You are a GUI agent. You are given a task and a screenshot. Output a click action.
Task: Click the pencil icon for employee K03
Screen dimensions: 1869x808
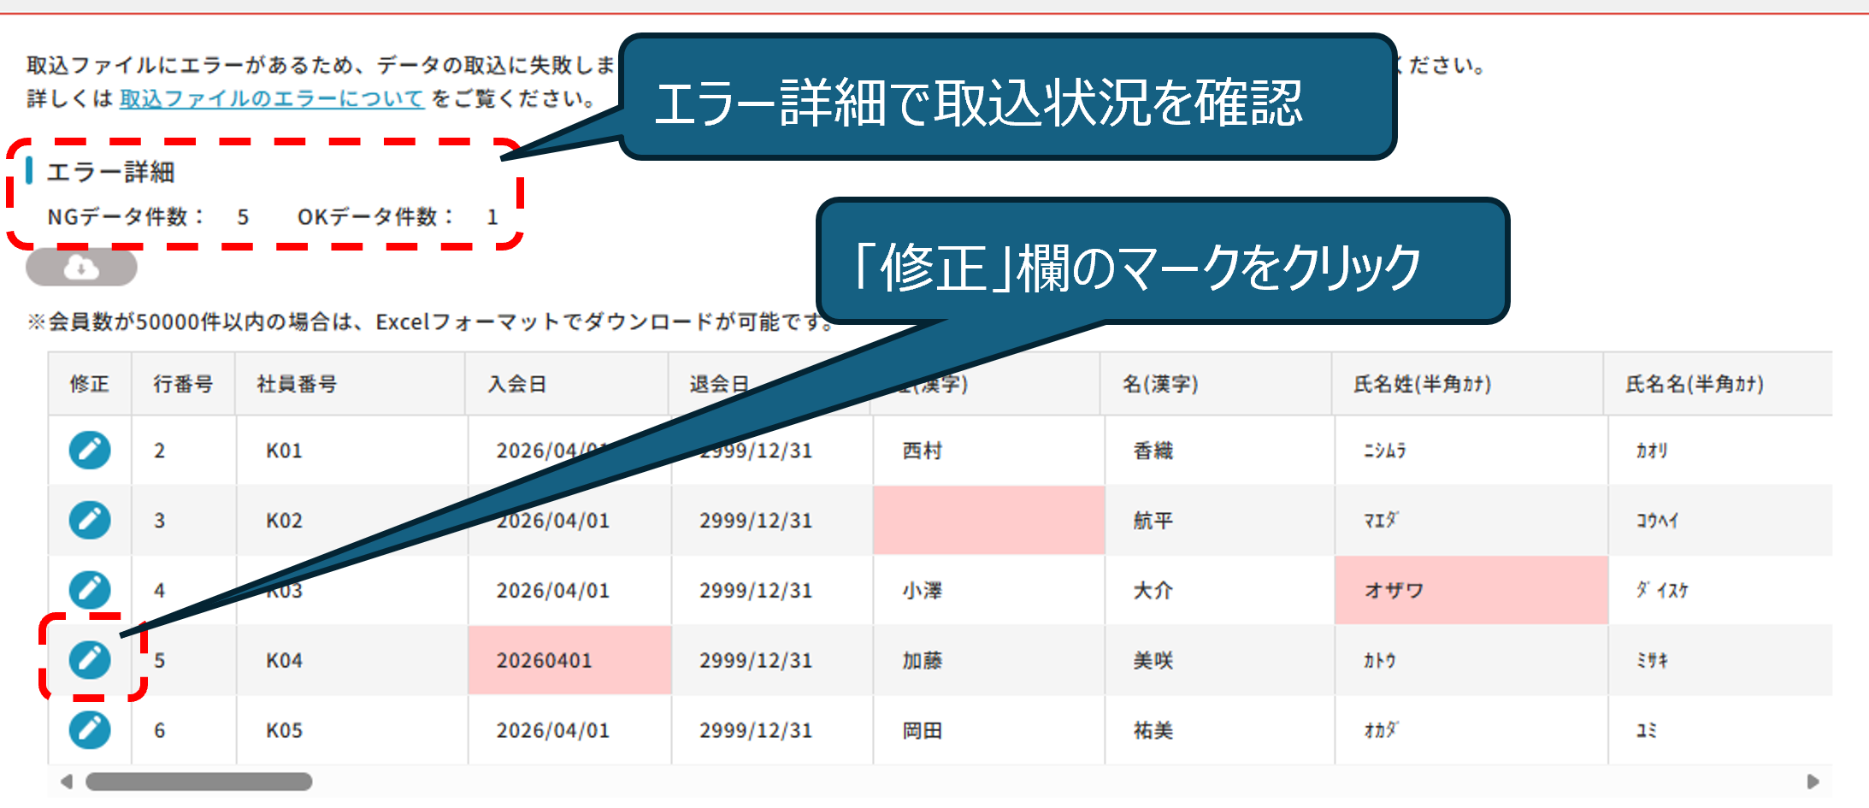click(x=90, y=590)
